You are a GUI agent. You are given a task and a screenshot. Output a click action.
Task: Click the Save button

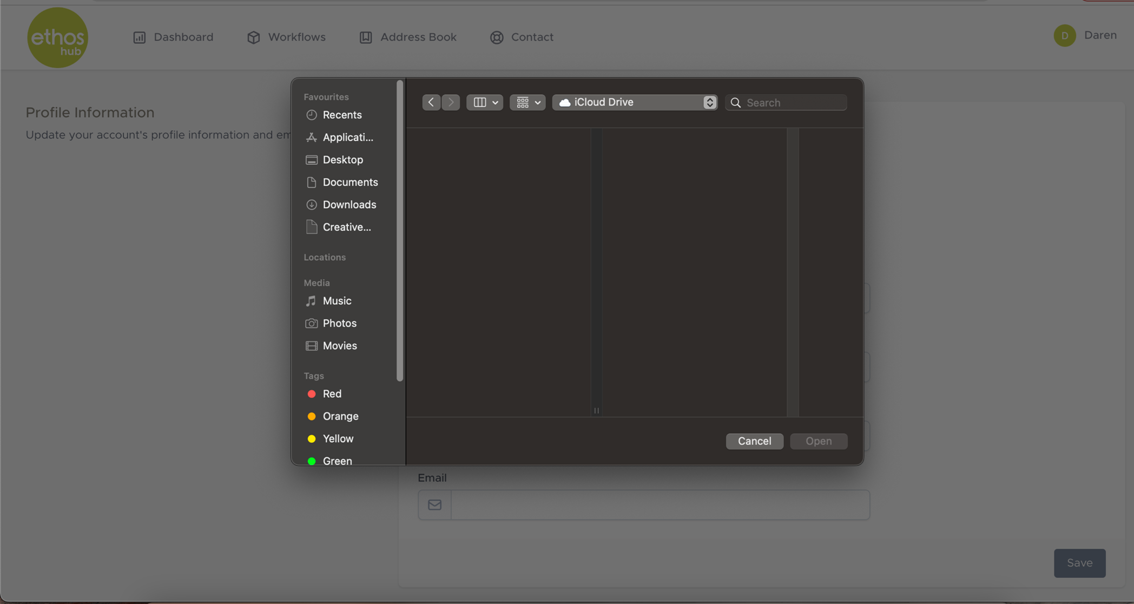point(1079,563)
